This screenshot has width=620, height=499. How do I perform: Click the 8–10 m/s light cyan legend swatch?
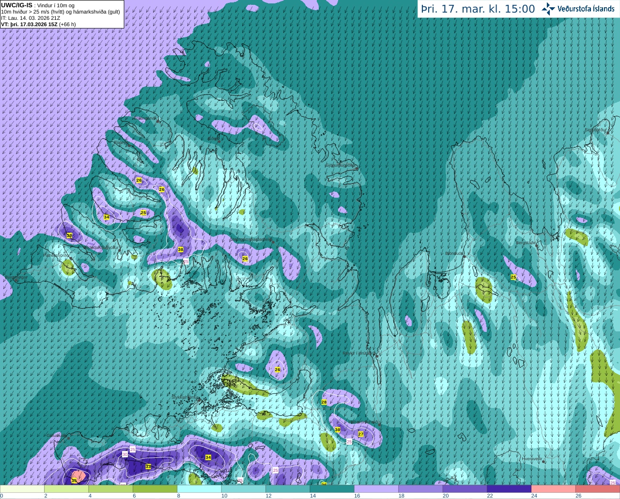pyautogui.click(x=200, y=489)
